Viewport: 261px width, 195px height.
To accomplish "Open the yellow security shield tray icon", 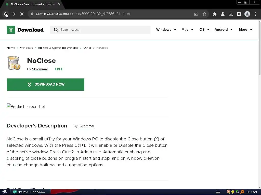I will [233, 192].
